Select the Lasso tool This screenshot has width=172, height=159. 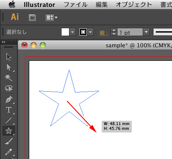tap(9, 88)
